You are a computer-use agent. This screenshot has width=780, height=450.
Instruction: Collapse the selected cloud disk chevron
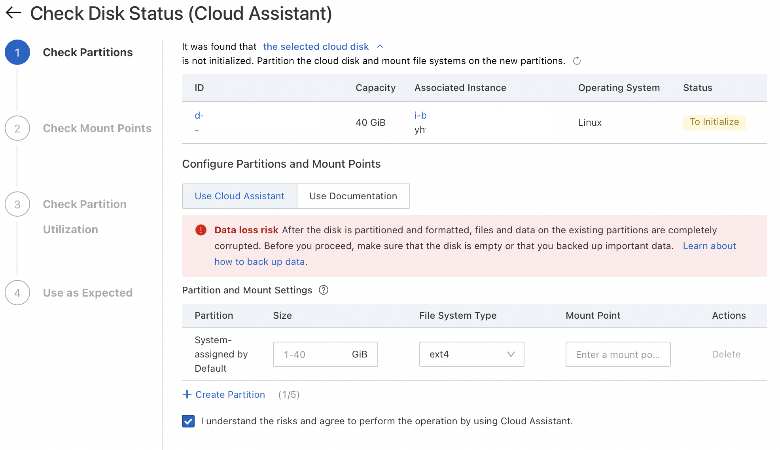380,47
